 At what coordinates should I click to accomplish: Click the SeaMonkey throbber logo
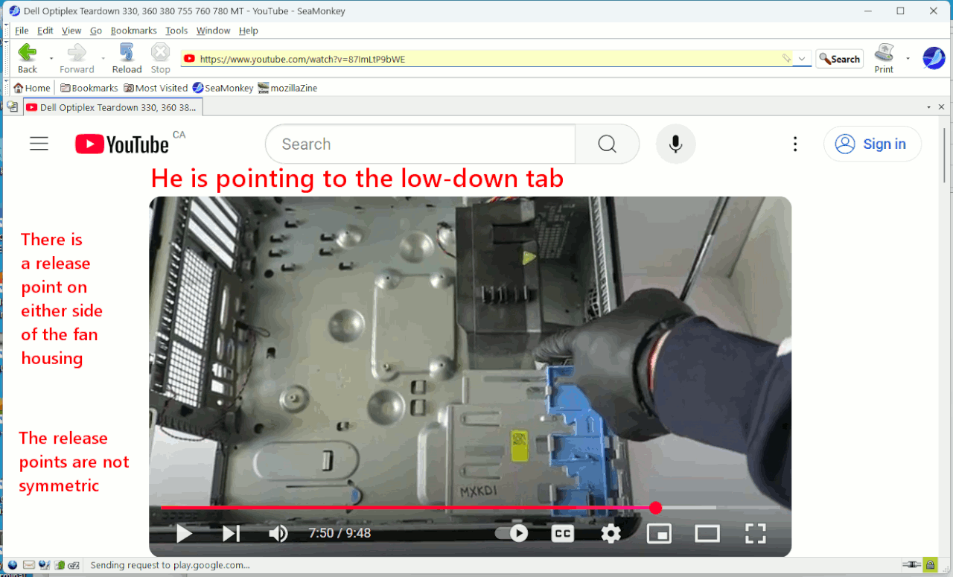[934, 58]
